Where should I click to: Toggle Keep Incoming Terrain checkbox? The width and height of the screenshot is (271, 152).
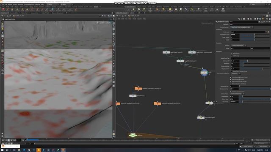coord(231,79)
